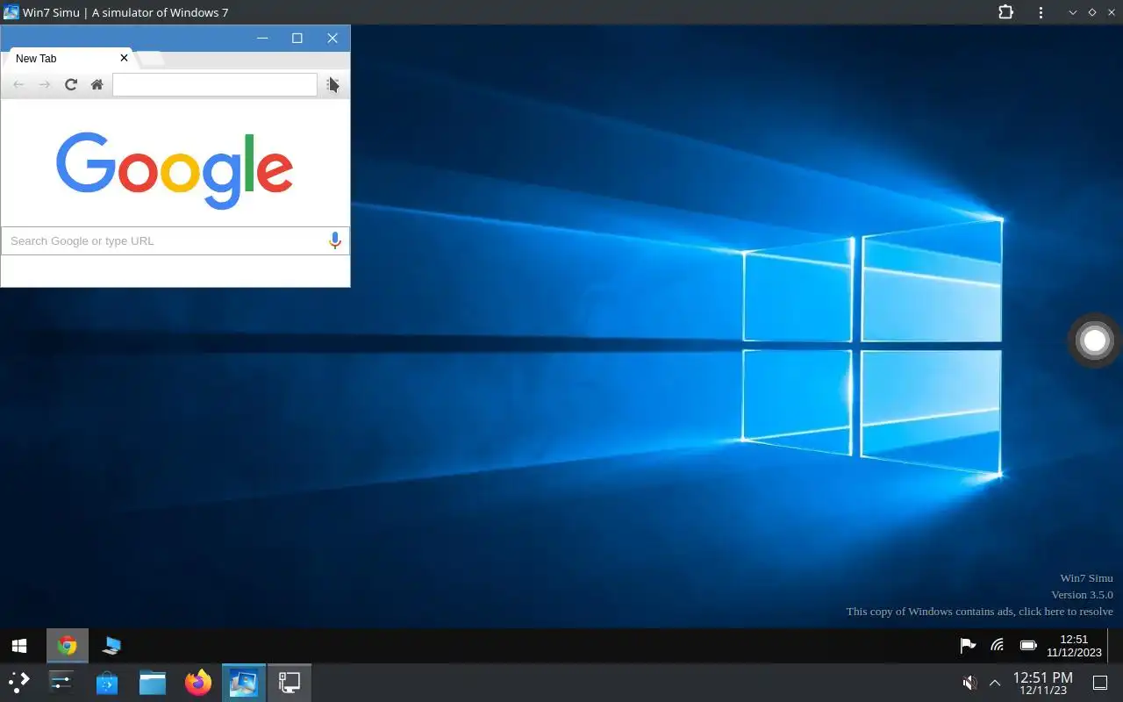Open the host application launcher menu
This screenshot has height=702, width=1123.
[x=19, y=682]
